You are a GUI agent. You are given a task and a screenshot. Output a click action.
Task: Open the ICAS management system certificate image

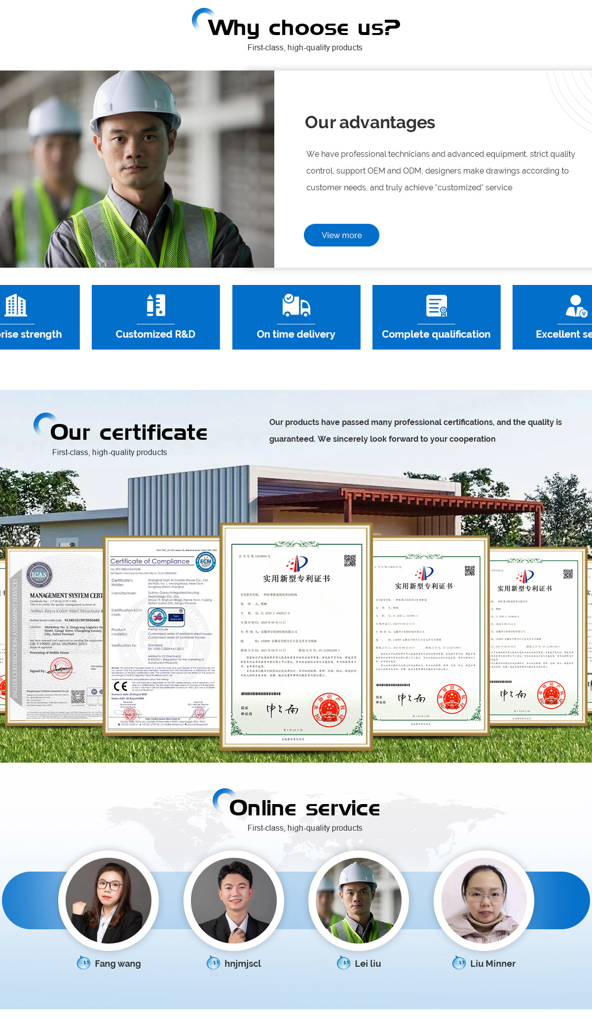(55, 636)
